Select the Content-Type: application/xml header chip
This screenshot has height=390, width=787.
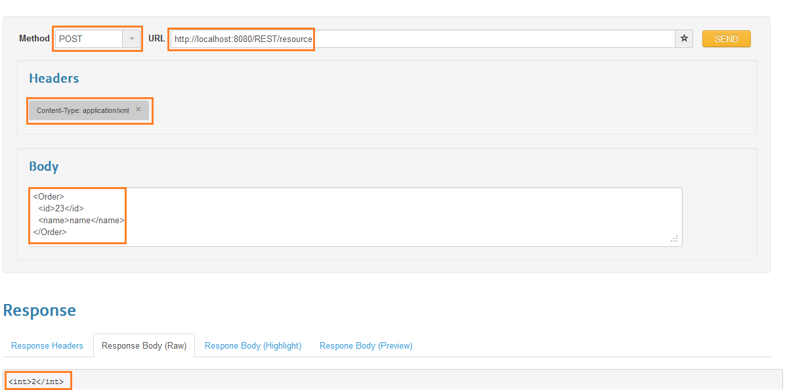point(85,110)
